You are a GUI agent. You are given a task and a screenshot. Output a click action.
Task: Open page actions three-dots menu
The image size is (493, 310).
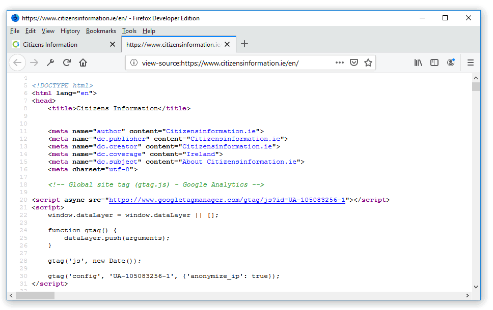pyautogui.click(x=340, y=63)
